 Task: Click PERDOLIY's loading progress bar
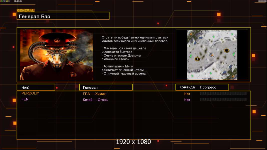click(223, 93)
